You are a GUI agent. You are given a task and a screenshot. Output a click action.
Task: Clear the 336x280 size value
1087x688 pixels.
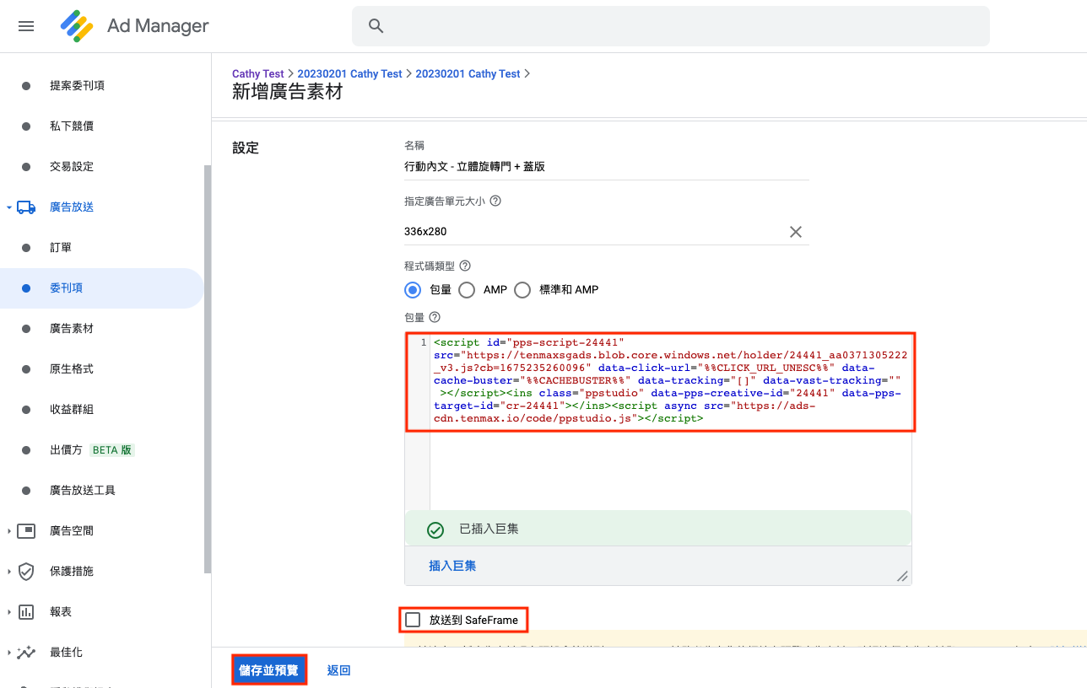click(x=795, y=232)
